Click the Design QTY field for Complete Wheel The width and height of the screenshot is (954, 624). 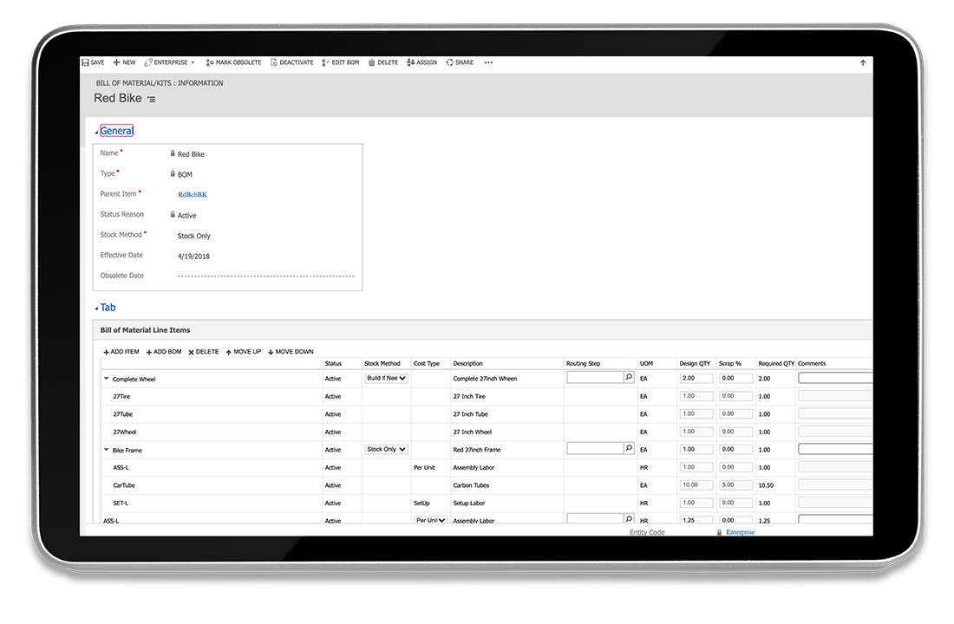[x=696, y=379]
